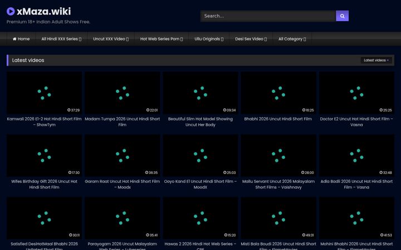This screenshot has width=401, height=250.
Task: Click the xMaza.wiki play logo icon
Action: click(11, 11)
